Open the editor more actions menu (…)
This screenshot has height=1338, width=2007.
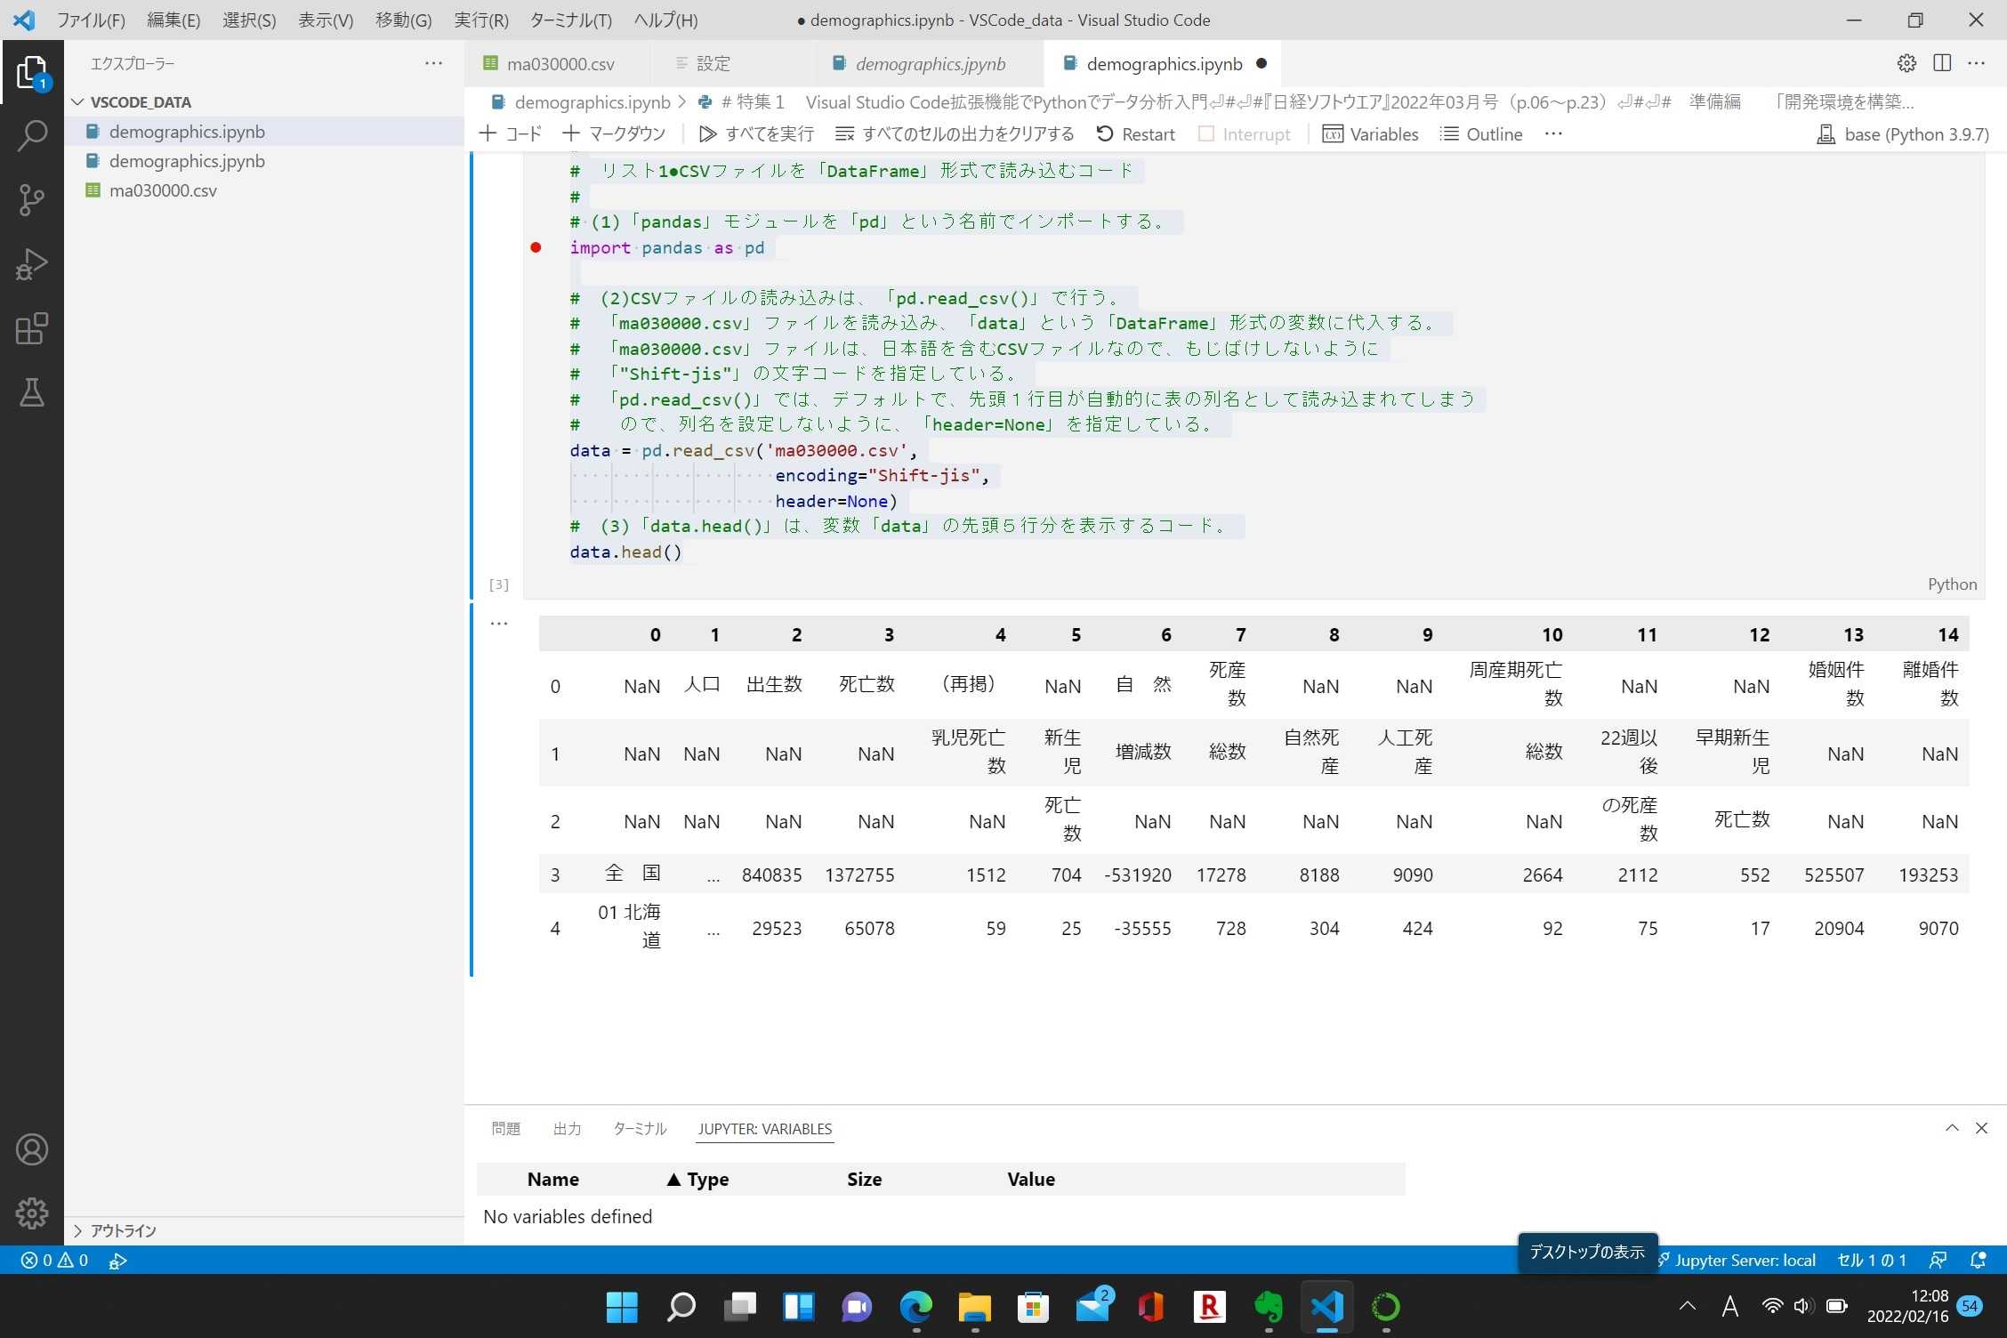(1979, 63)
